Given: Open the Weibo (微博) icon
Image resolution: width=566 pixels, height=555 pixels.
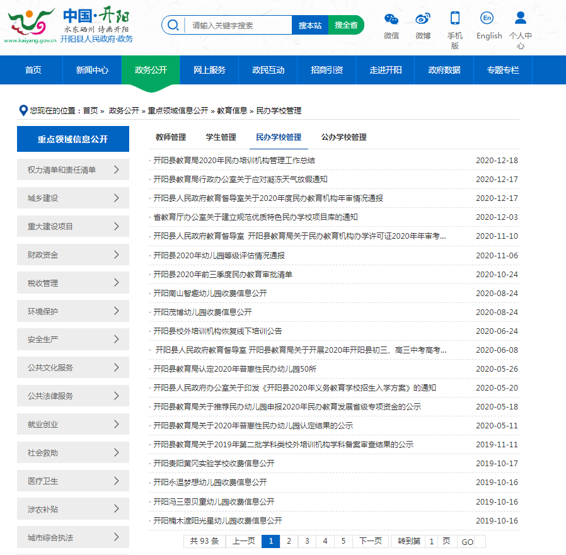Looking at the screenshot, I should tap(423, 19).
